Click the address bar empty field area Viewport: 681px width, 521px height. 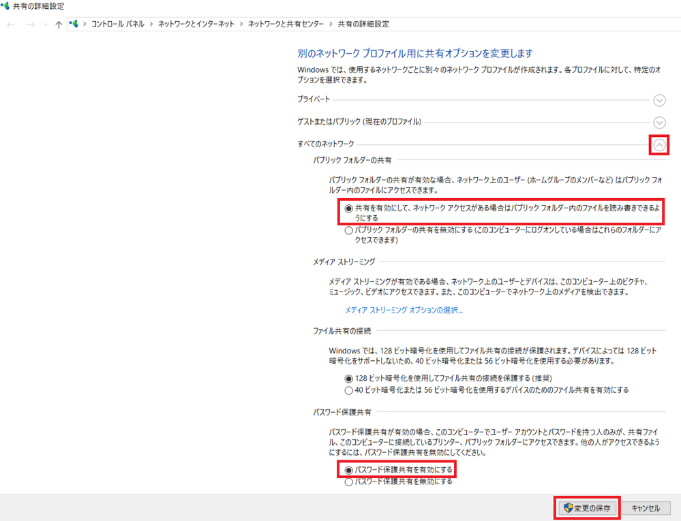click(x=534, y=25)
